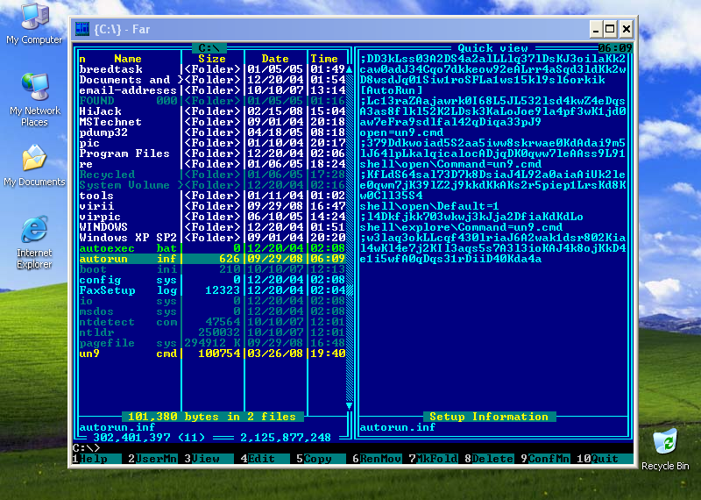The width and height of the screenshot is (701, 500).
Task: Click the scroll down arrow of the file panel
Action: pyautogui.click(x=349, y=405)
